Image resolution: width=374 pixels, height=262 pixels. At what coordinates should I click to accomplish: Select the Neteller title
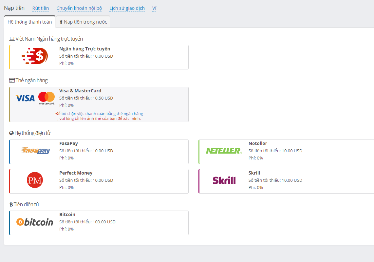[x=258, y=143]
